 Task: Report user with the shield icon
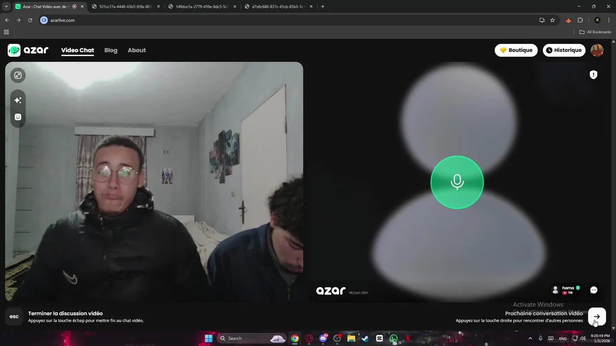pos(593,75)
